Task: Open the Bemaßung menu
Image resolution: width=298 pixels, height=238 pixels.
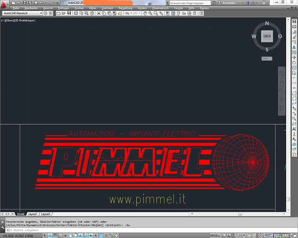Action: tap(125, 8)
